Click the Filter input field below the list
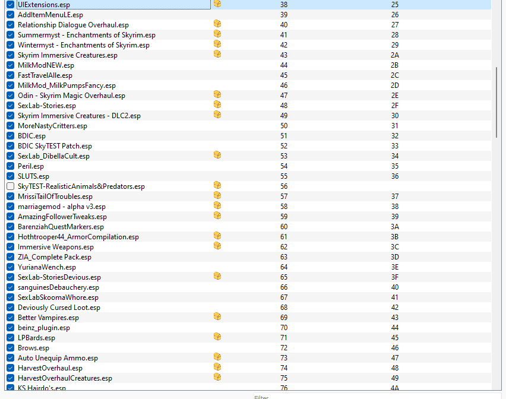Viewport: 506px width, 399px height. [x=377, y=397]
